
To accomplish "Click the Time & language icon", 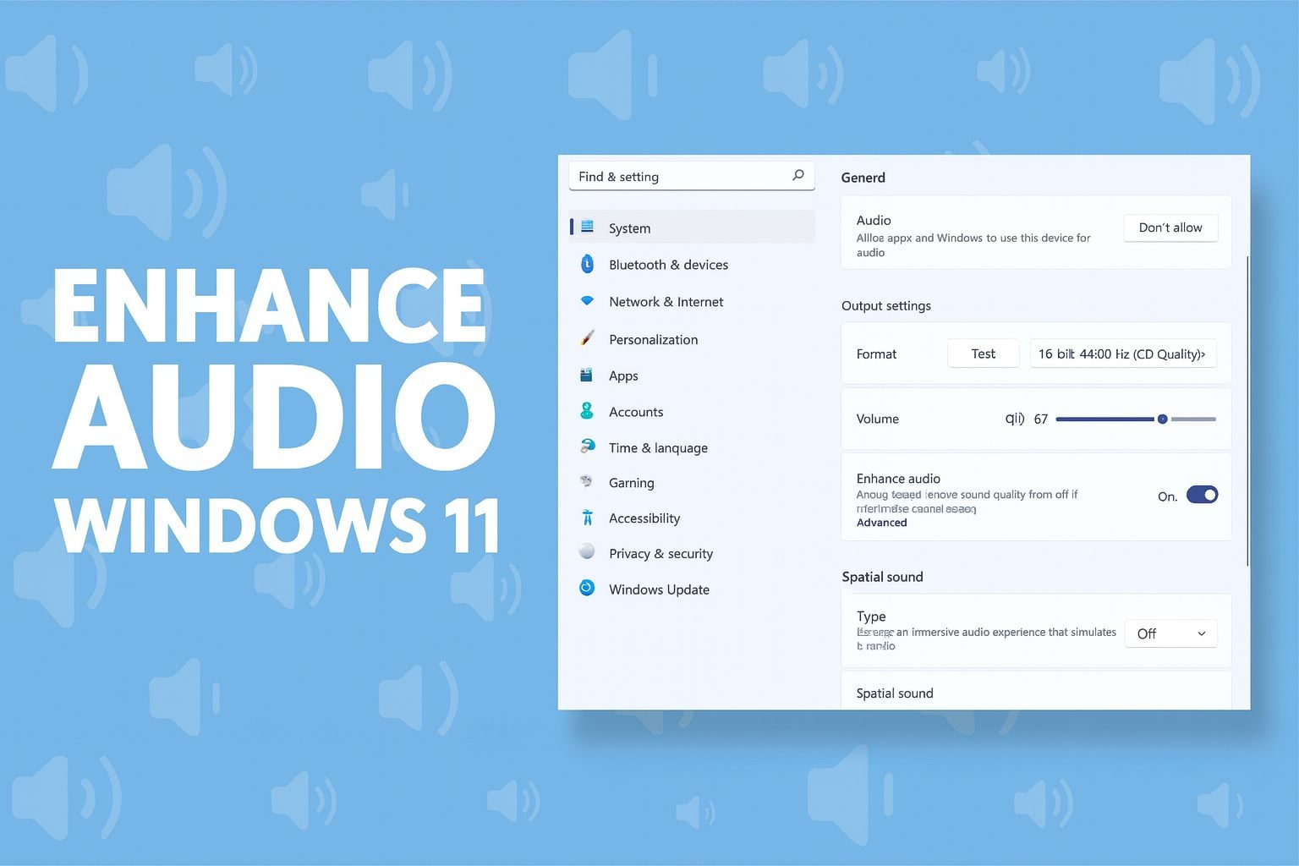I will coord(587,447).
